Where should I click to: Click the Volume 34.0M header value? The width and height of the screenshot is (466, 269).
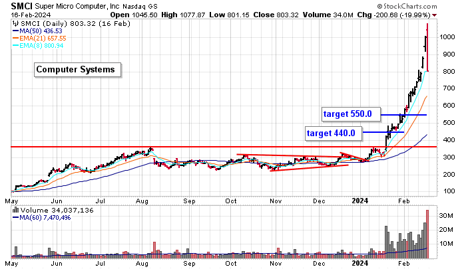(x=328, y=15)
